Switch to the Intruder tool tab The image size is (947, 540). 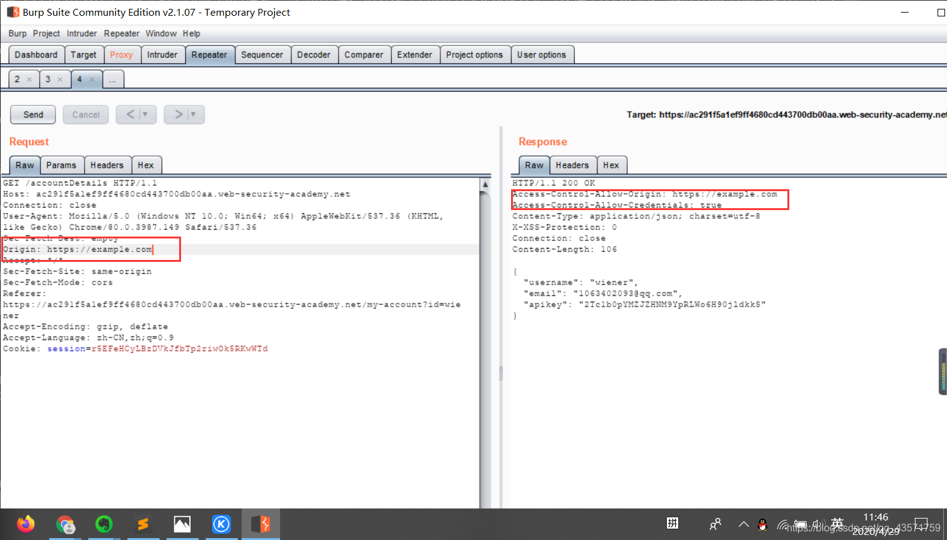click(162, 55)
